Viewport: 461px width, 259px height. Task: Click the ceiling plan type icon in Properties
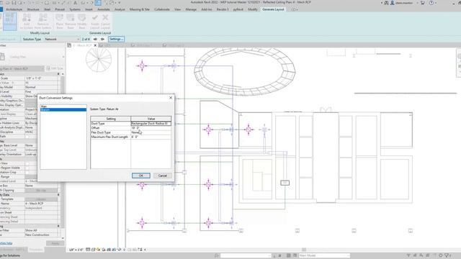pos(2,57)
